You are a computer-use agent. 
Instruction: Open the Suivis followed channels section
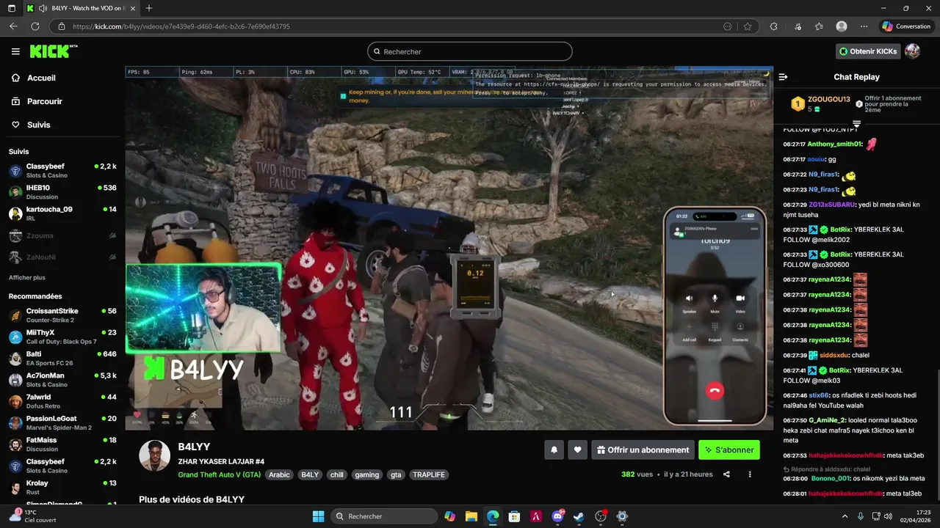[38, 125]
